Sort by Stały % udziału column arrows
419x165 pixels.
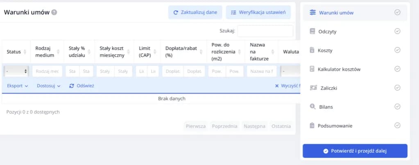tap(89, 52)
